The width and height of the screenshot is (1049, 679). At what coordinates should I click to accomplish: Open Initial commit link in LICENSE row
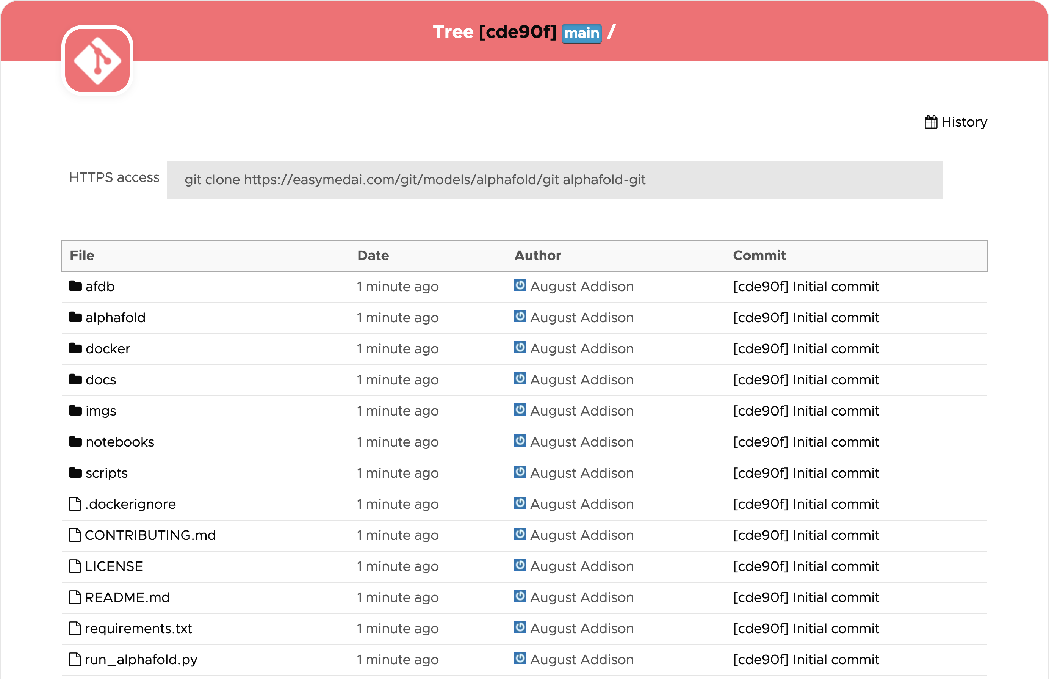806,566
